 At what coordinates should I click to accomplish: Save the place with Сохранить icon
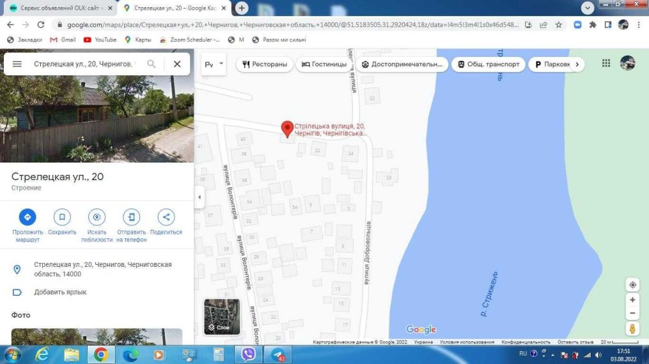pyautogui.click(x=62, y=217)
